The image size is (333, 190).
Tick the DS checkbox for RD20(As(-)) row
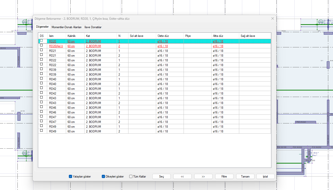(41, 45)
